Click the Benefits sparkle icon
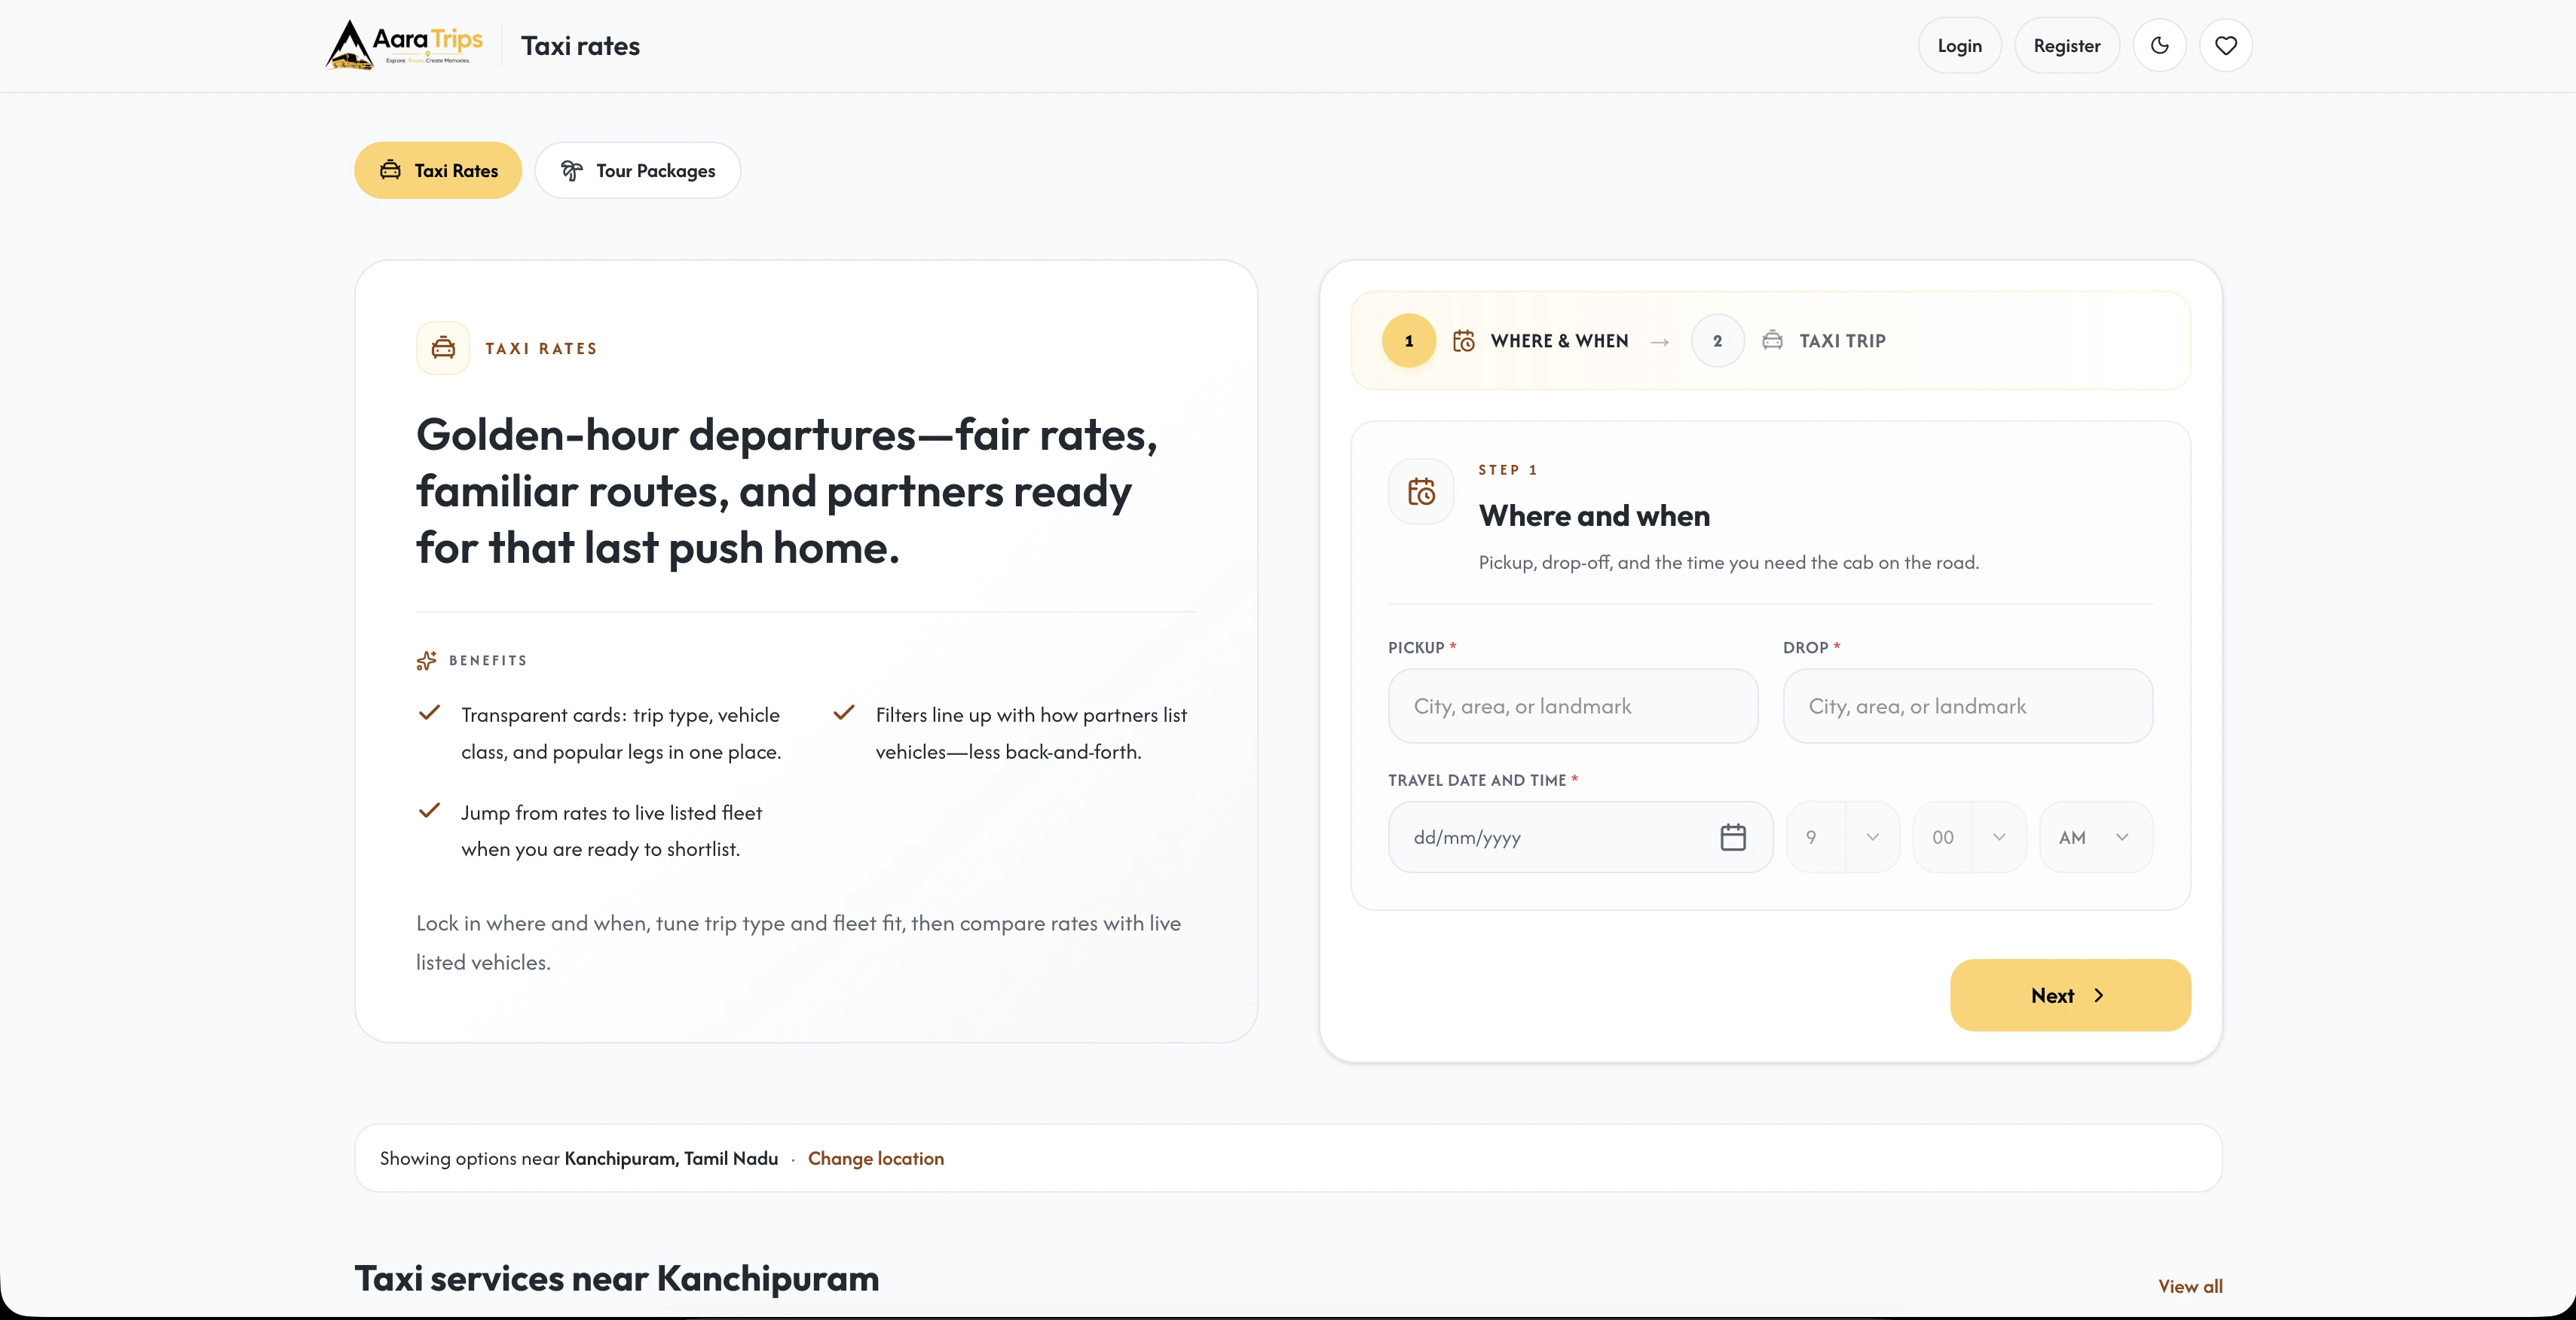Screen dimensions: 2576x1320 coord(426,660)
